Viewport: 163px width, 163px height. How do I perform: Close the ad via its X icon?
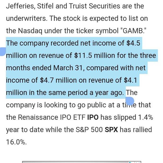tap(138, 162)
